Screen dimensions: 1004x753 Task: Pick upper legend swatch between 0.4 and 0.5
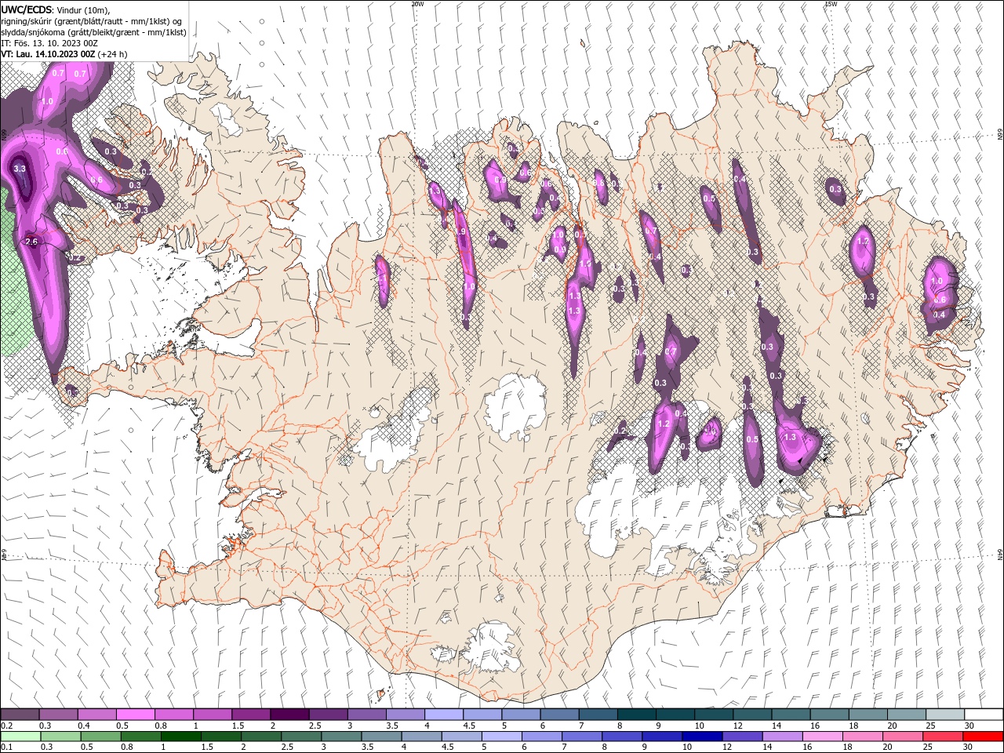[x=97, y=714]
